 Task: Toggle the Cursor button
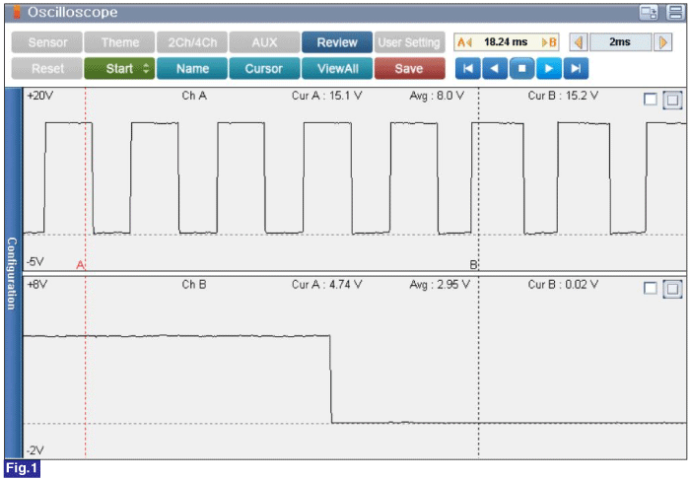[264, 69]
